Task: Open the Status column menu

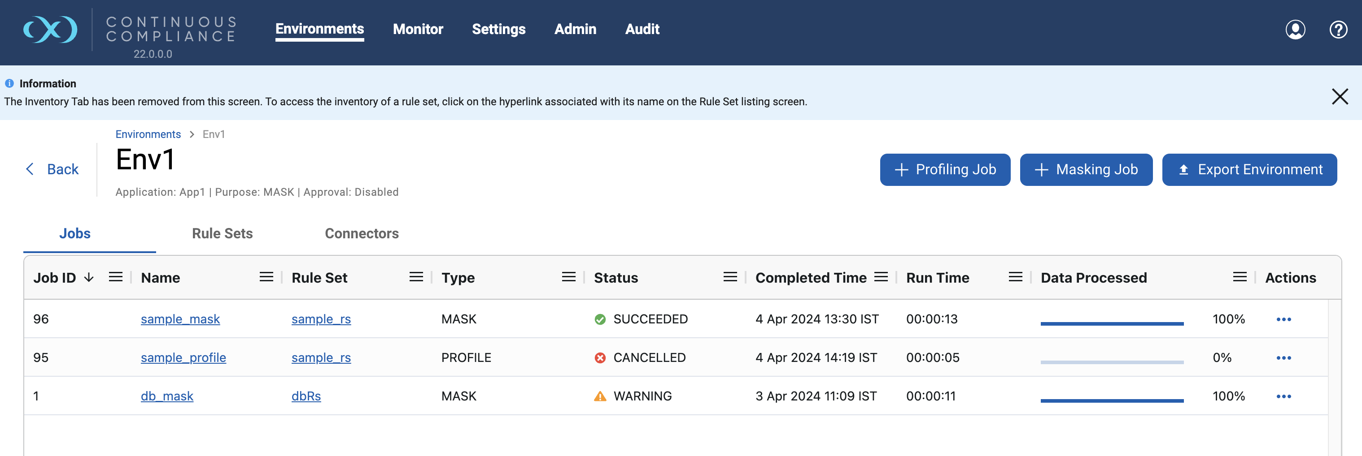Action: tap(729, 277)
